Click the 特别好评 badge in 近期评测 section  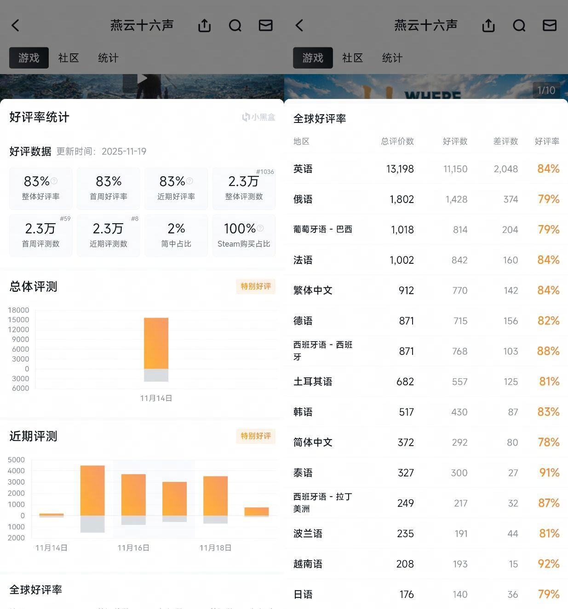pos(256,436)
